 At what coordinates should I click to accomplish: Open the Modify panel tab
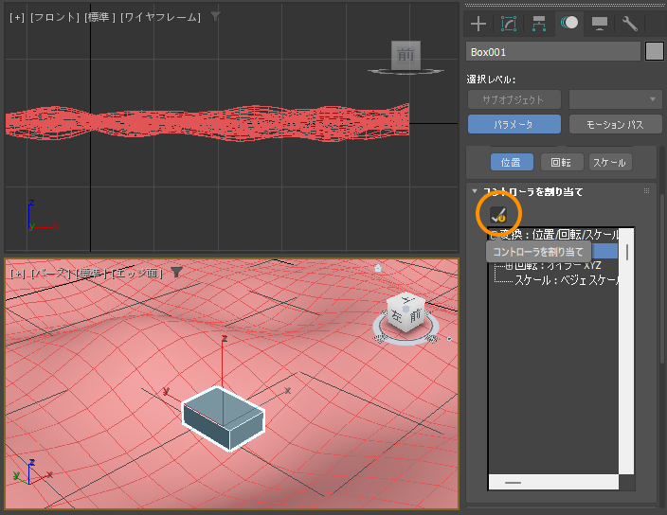pyautogui.click(x=509, y=24)
